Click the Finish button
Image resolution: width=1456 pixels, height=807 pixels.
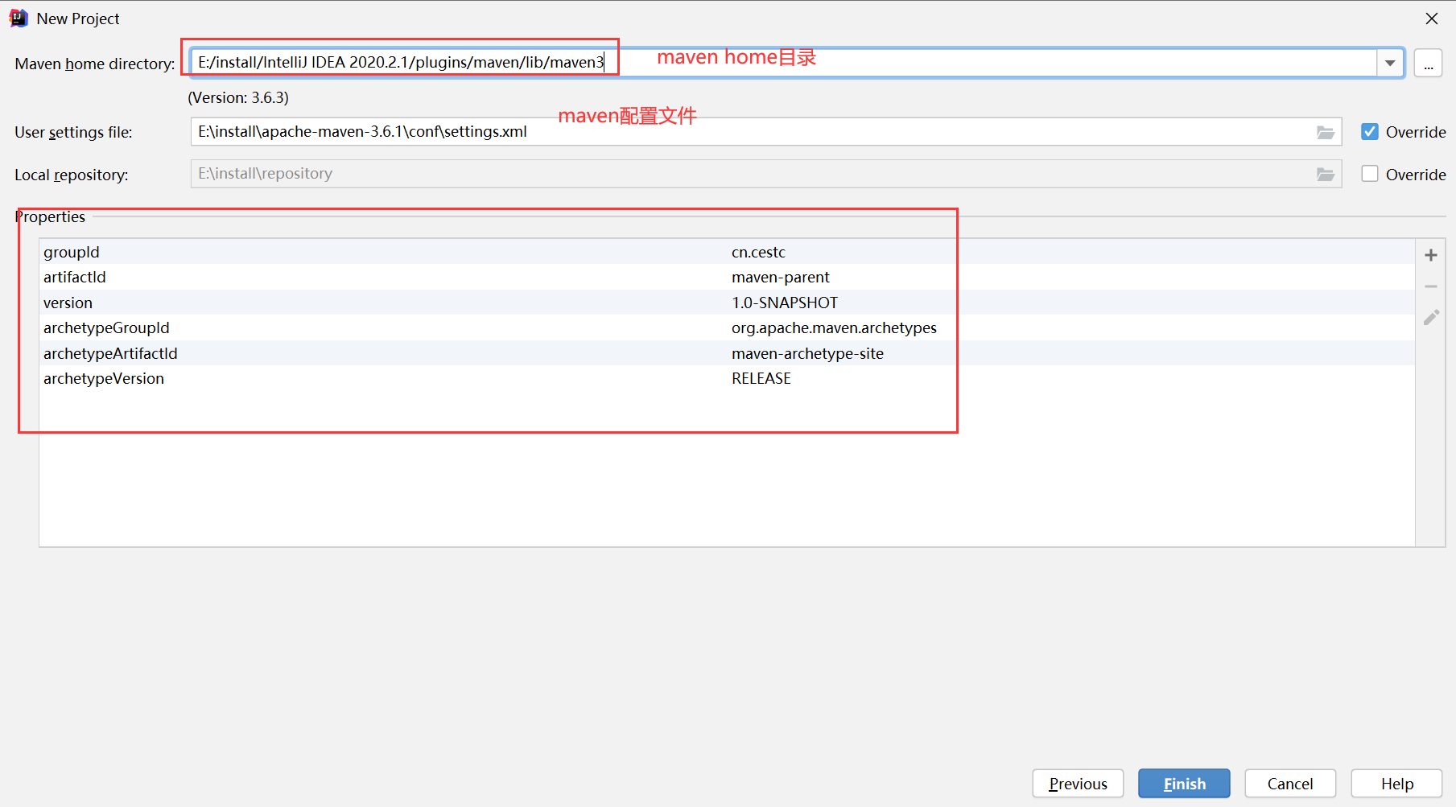(1184, 784)
